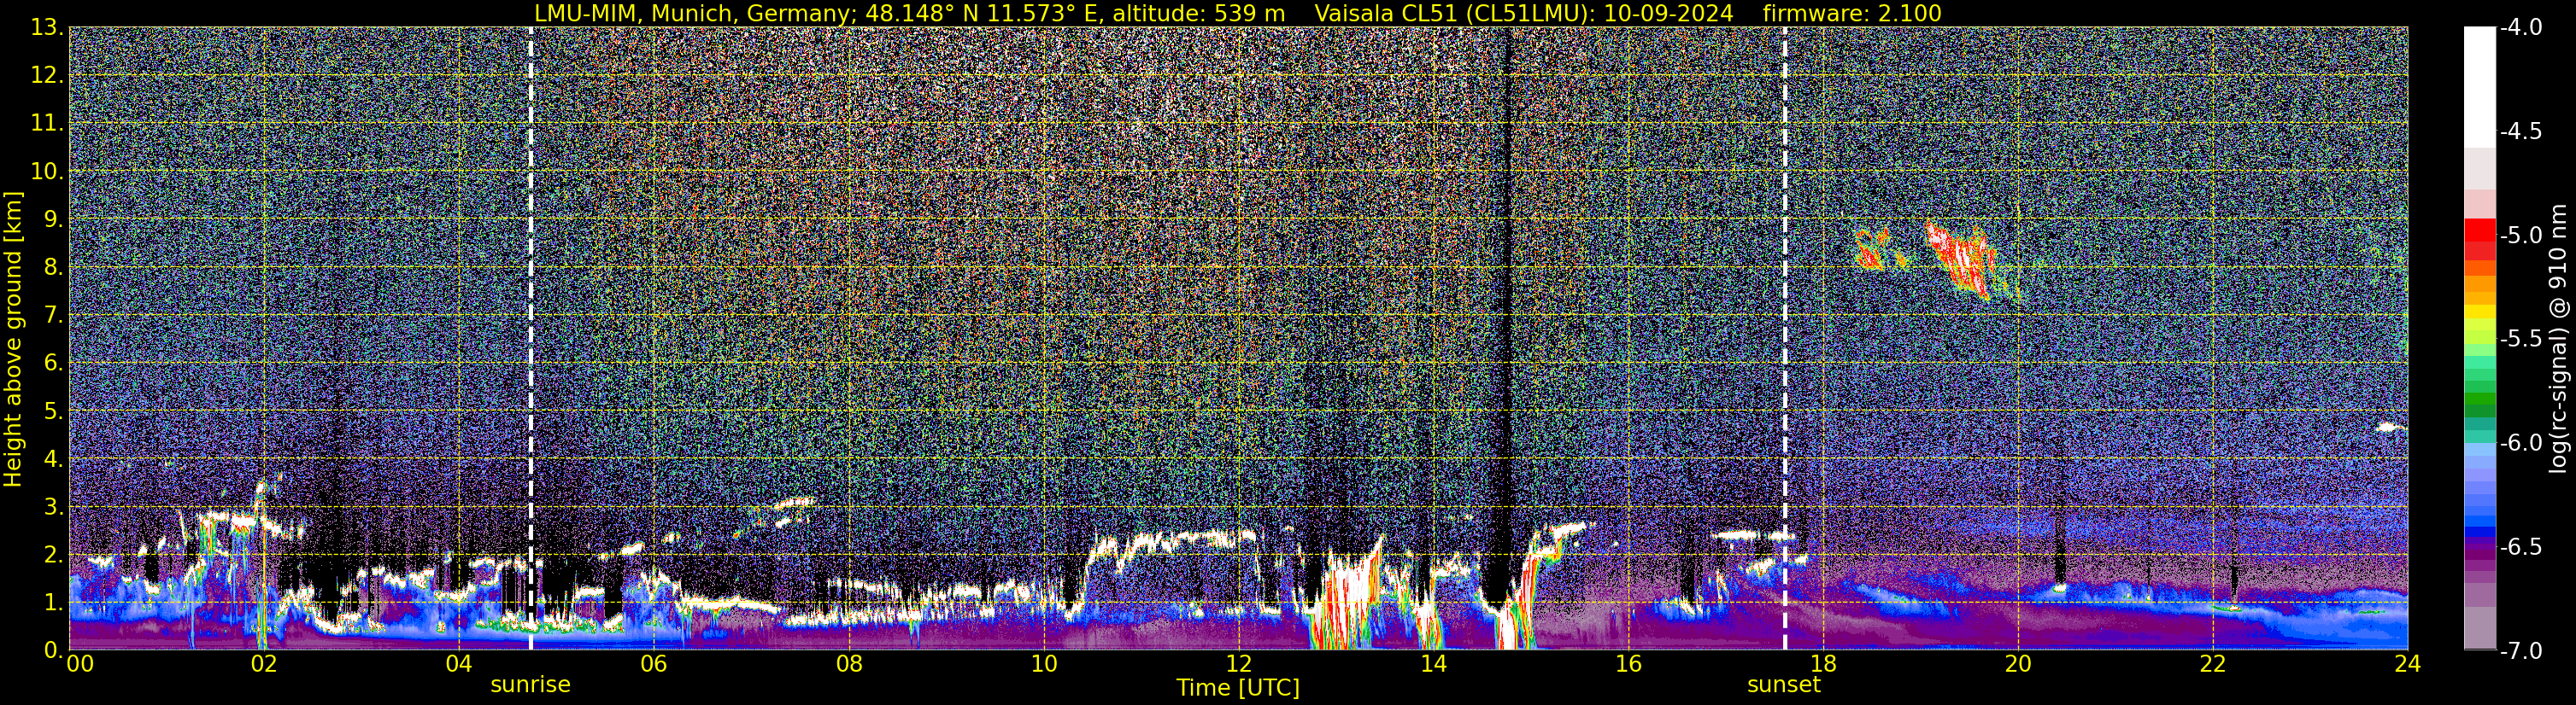Screen dimensions: 2576x705
Task: Click the 9. tick on the height axis
Action: [x=54, y=219]
